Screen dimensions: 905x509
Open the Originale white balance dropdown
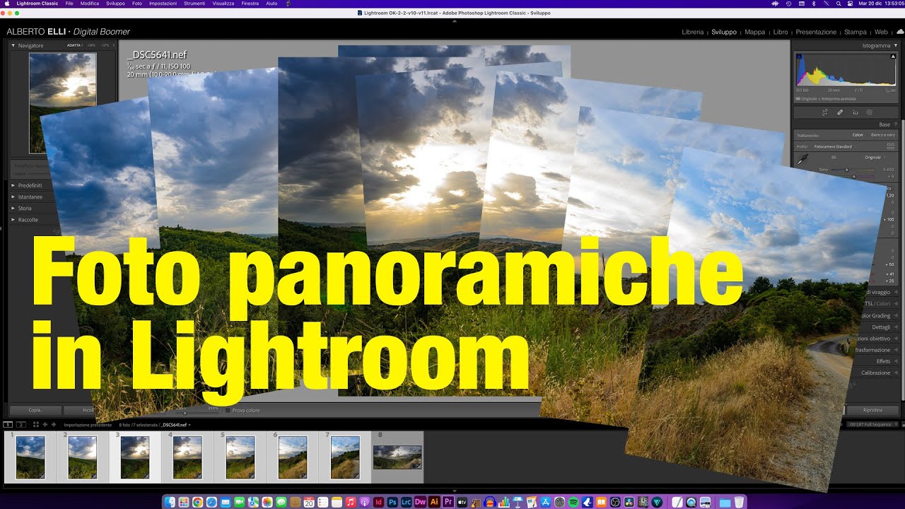[x=875, y=158]
